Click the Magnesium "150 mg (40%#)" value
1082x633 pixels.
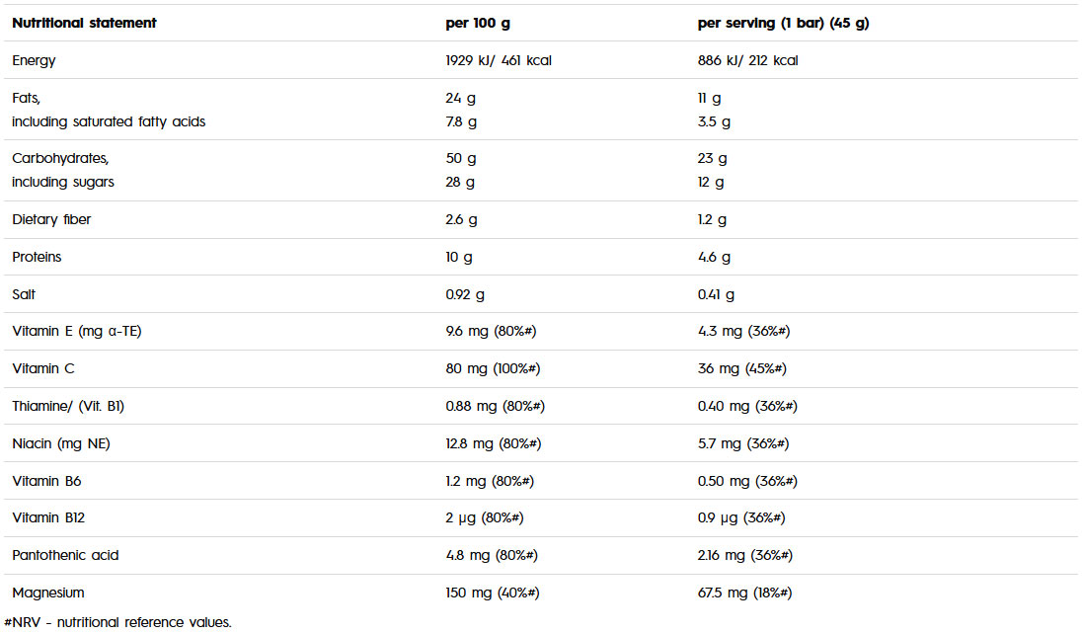[x=493, y=593]
